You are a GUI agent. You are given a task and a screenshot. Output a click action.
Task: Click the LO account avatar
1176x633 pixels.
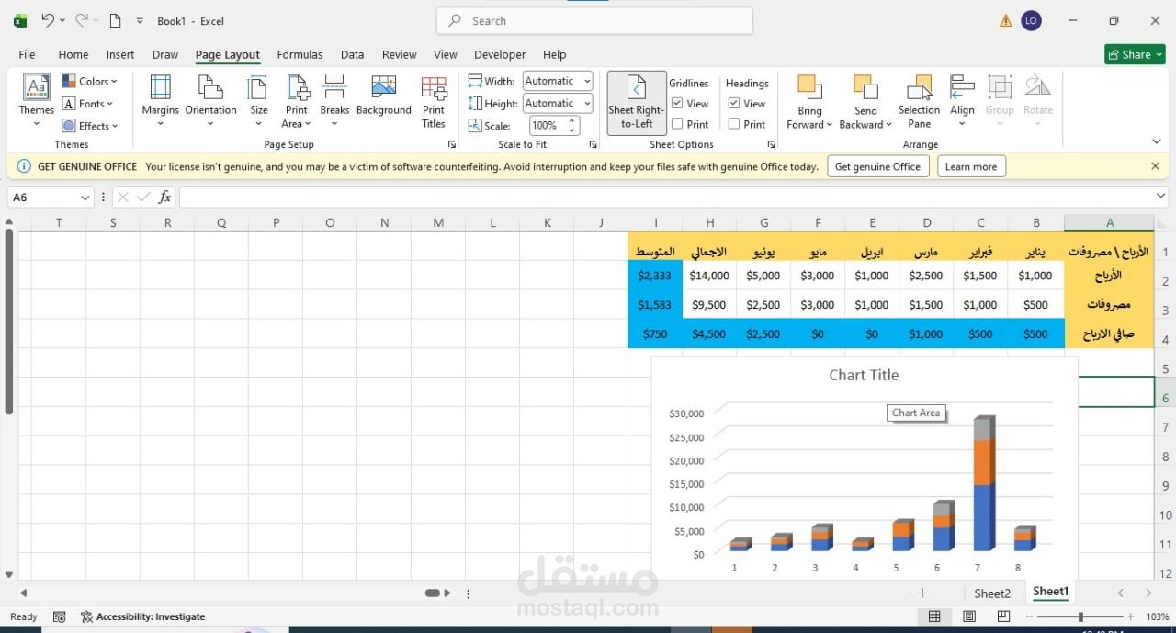click(x=1031, y=20)
